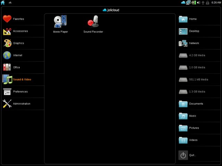Click the jolicloud title logo

(x=111, y=10)
